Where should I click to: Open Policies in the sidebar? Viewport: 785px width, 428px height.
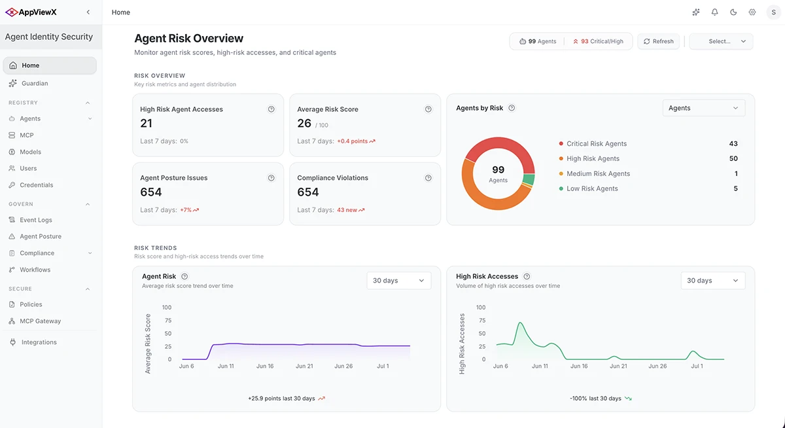[50, 304]
